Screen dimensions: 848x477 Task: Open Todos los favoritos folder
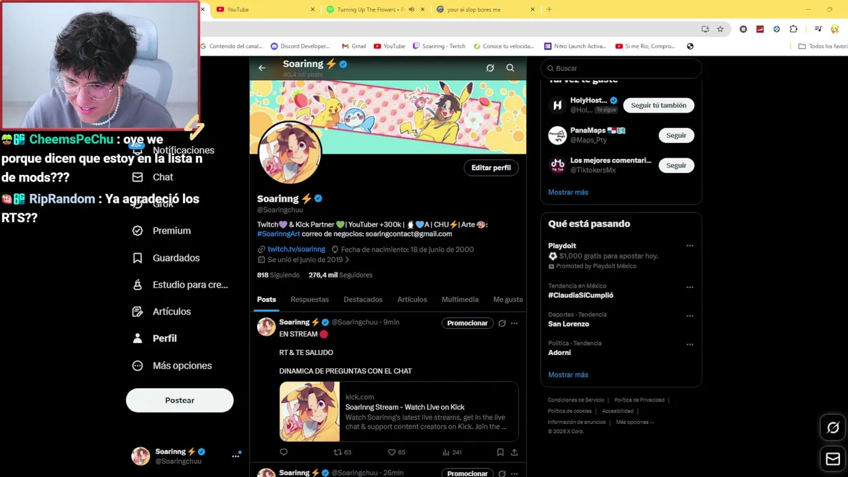tap(822, 46)
